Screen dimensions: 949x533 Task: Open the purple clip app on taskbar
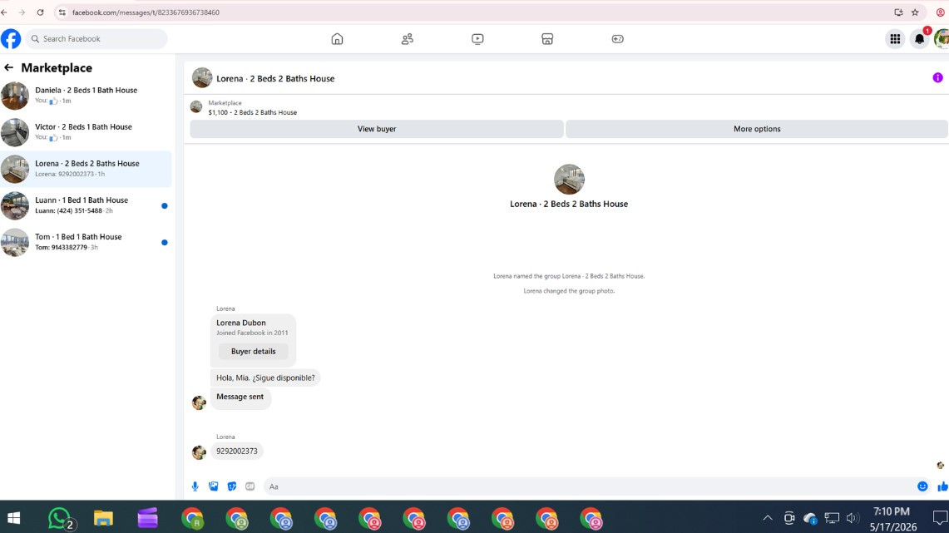tap(148, 519)
